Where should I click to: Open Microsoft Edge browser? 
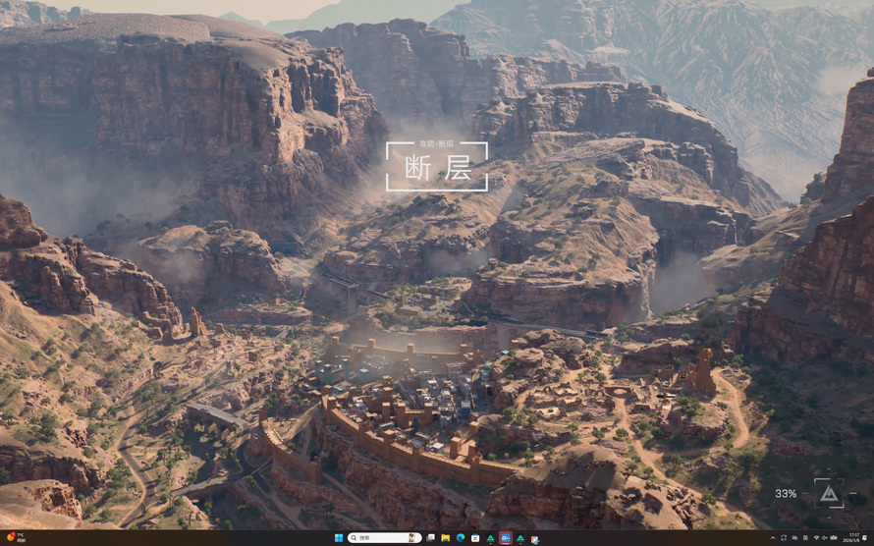coord(461,538)
